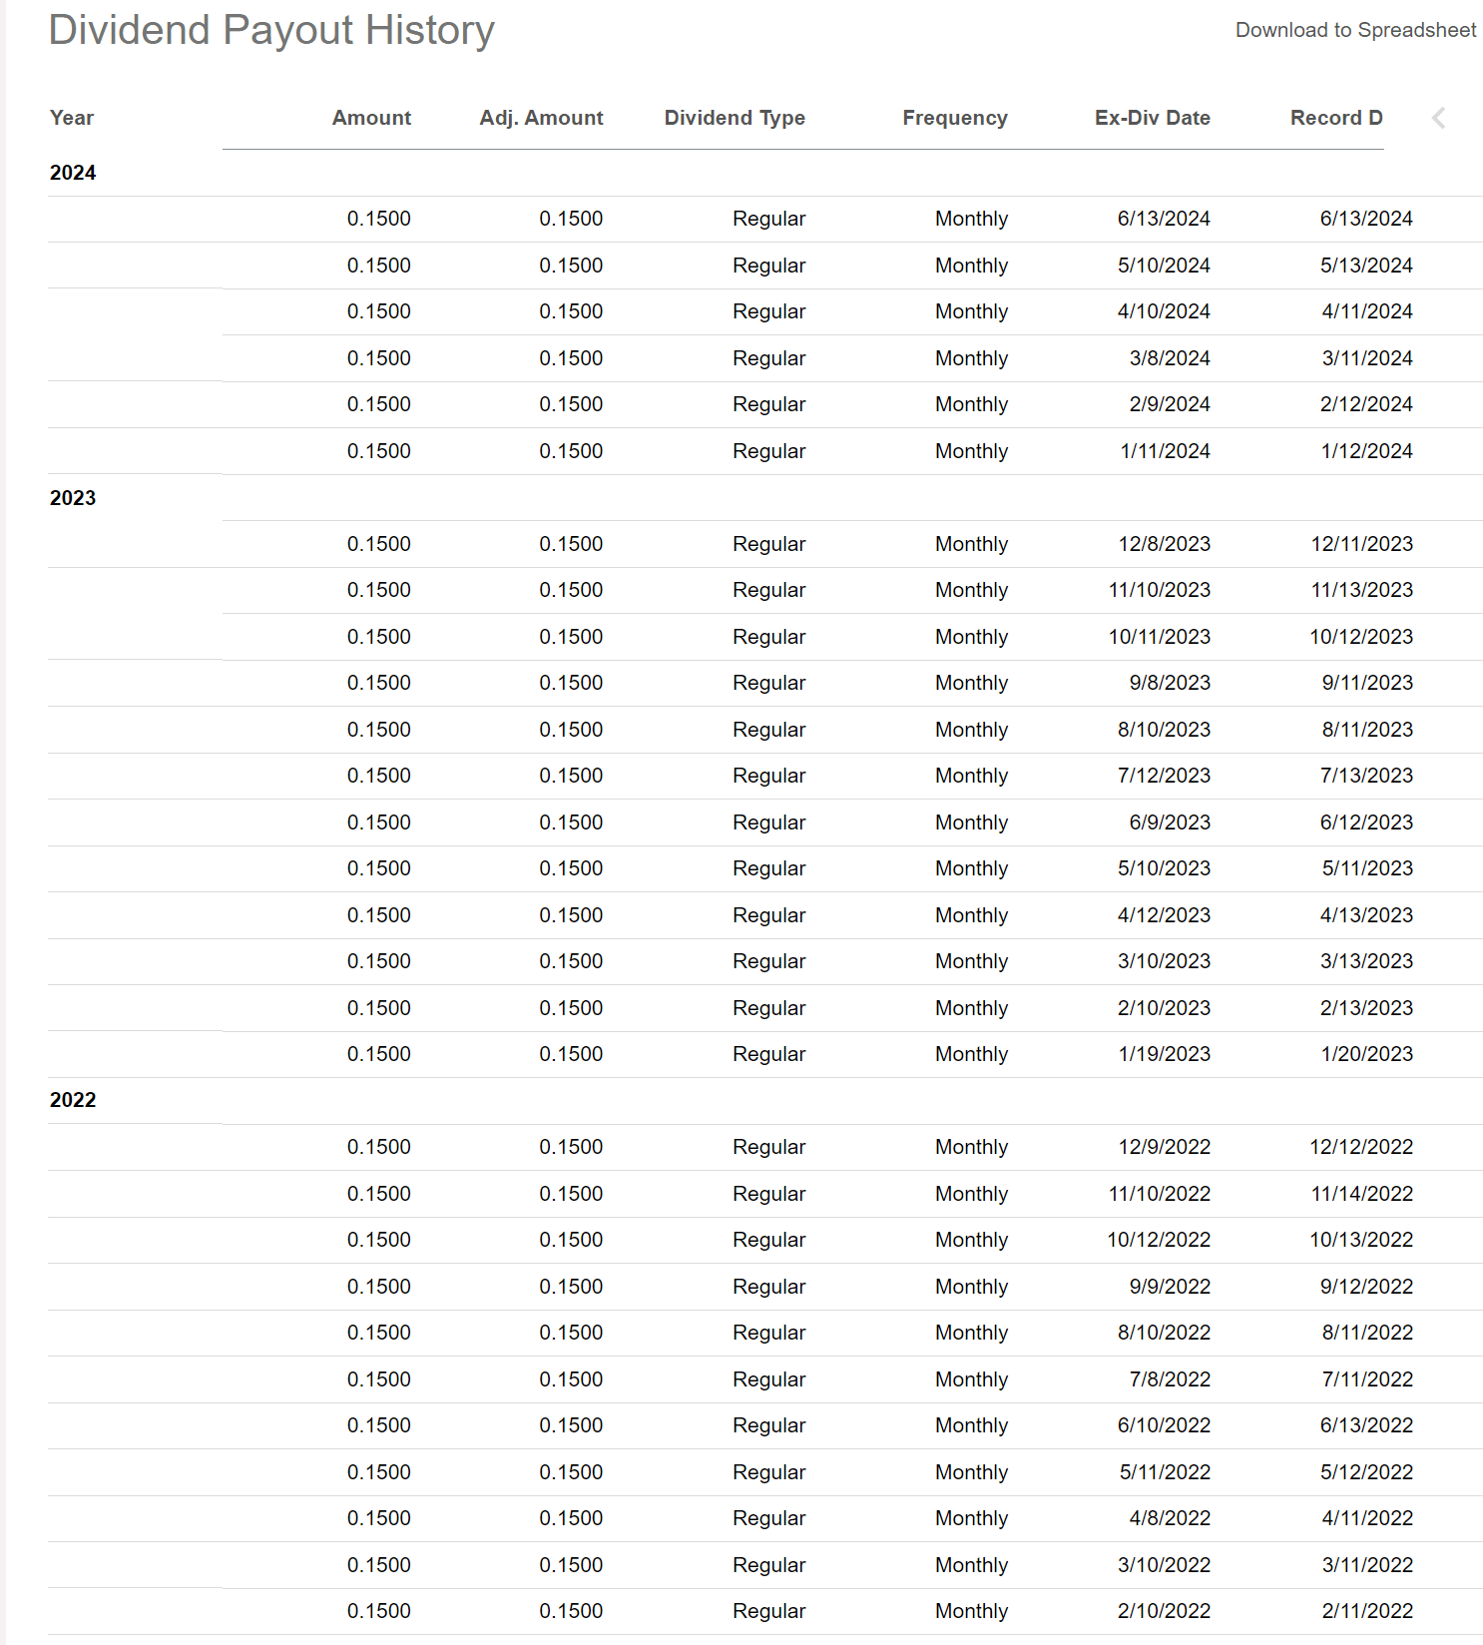This screenshot has height=1645, width=1483.
Task: Sort the table by the Amount column
Action: [x=371, y=117]
